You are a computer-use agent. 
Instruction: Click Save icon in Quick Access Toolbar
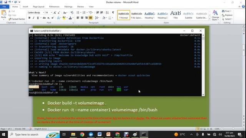(6, 2)
